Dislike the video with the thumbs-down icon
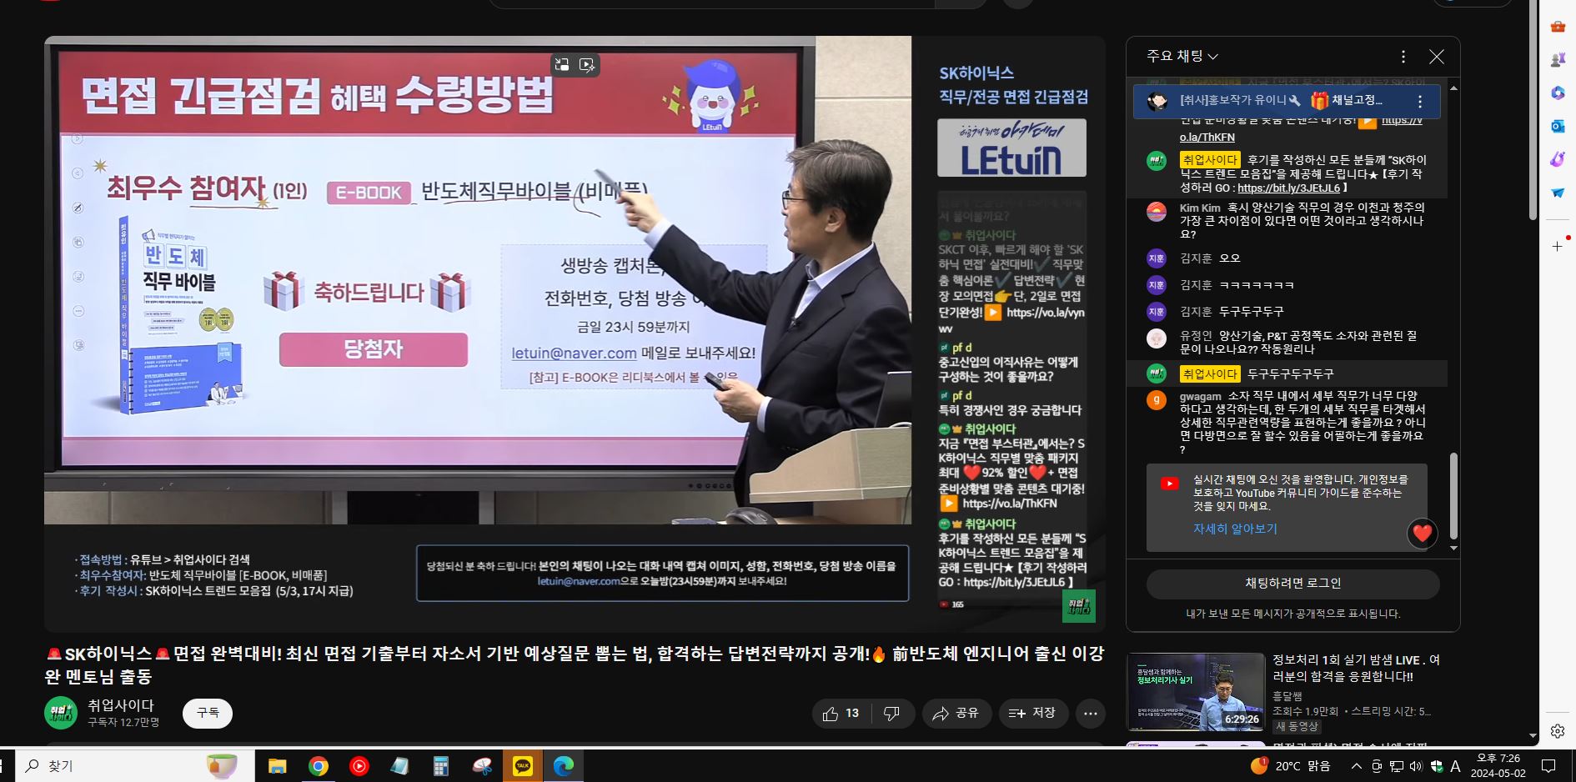Screen dimensions: 1576x782 pos(892,714)
